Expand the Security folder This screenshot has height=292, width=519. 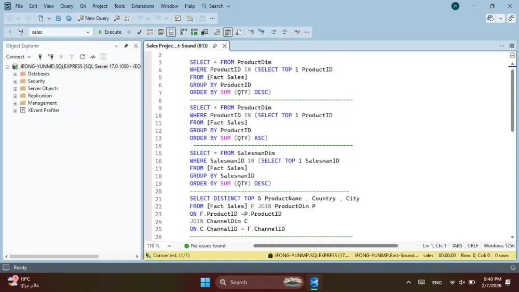point(15,81)
